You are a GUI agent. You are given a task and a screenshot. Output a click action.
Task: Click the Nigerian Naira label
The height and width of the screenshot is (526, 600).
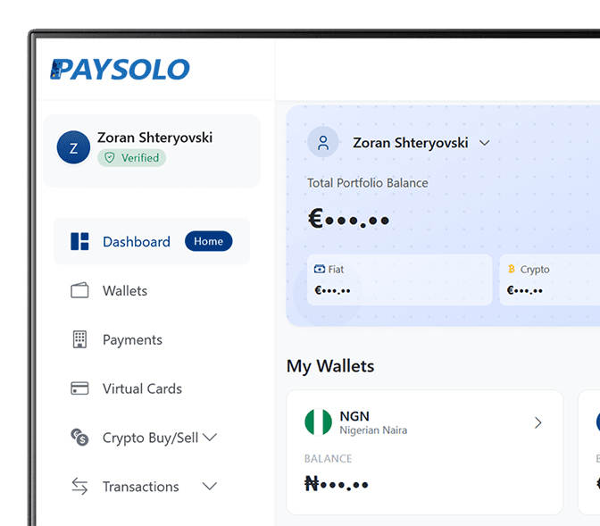373,430
